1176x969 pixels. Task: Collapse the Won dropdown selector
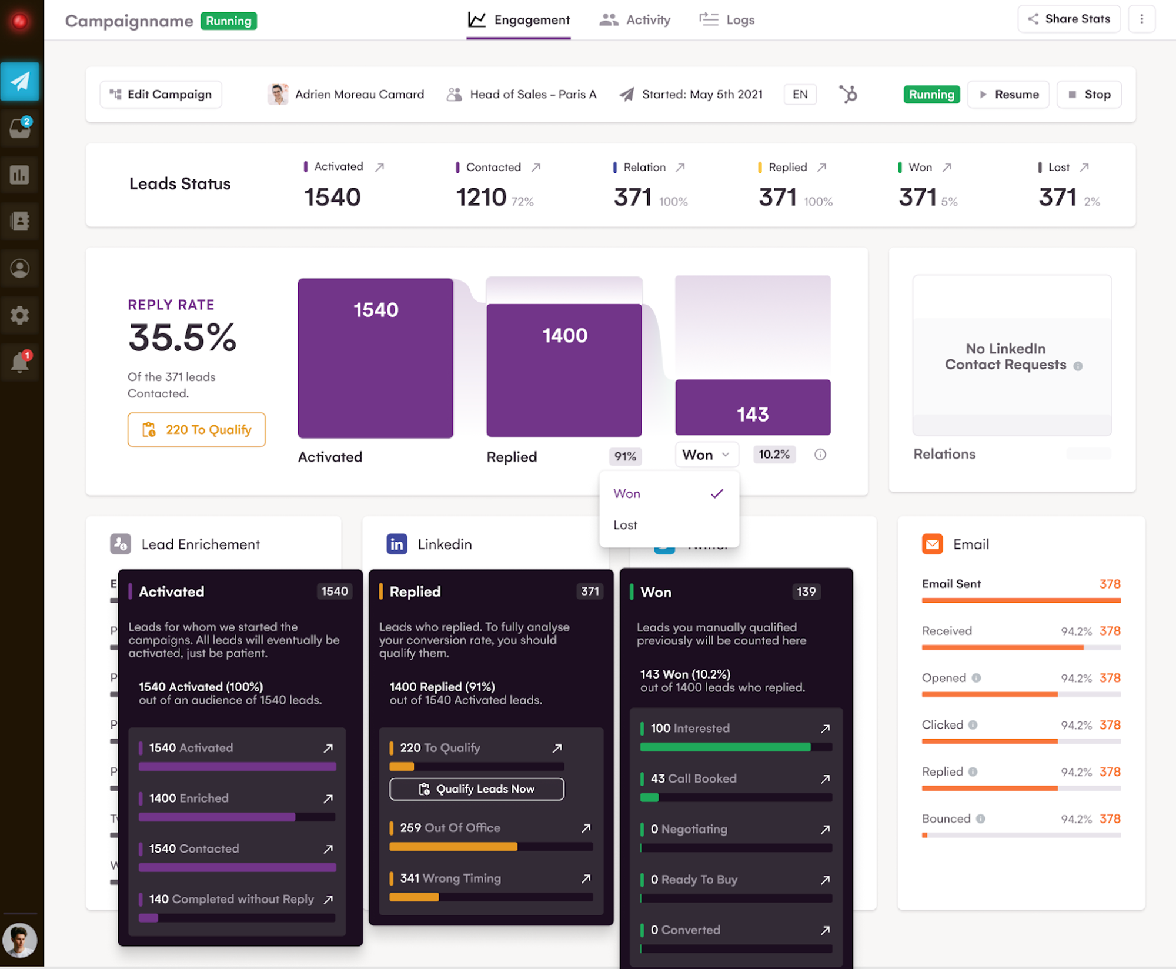click(x=706, y=455)
